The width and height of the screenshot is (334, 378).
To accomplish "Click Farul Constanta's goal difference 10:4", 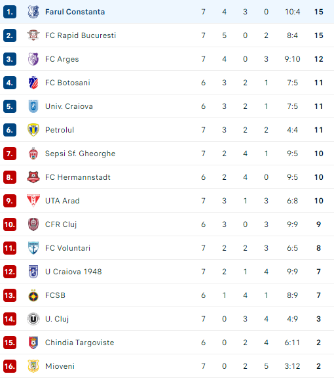I will (292, 12).
